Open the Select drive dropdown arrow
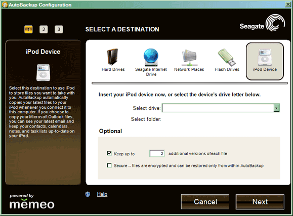 pos(276,108)
